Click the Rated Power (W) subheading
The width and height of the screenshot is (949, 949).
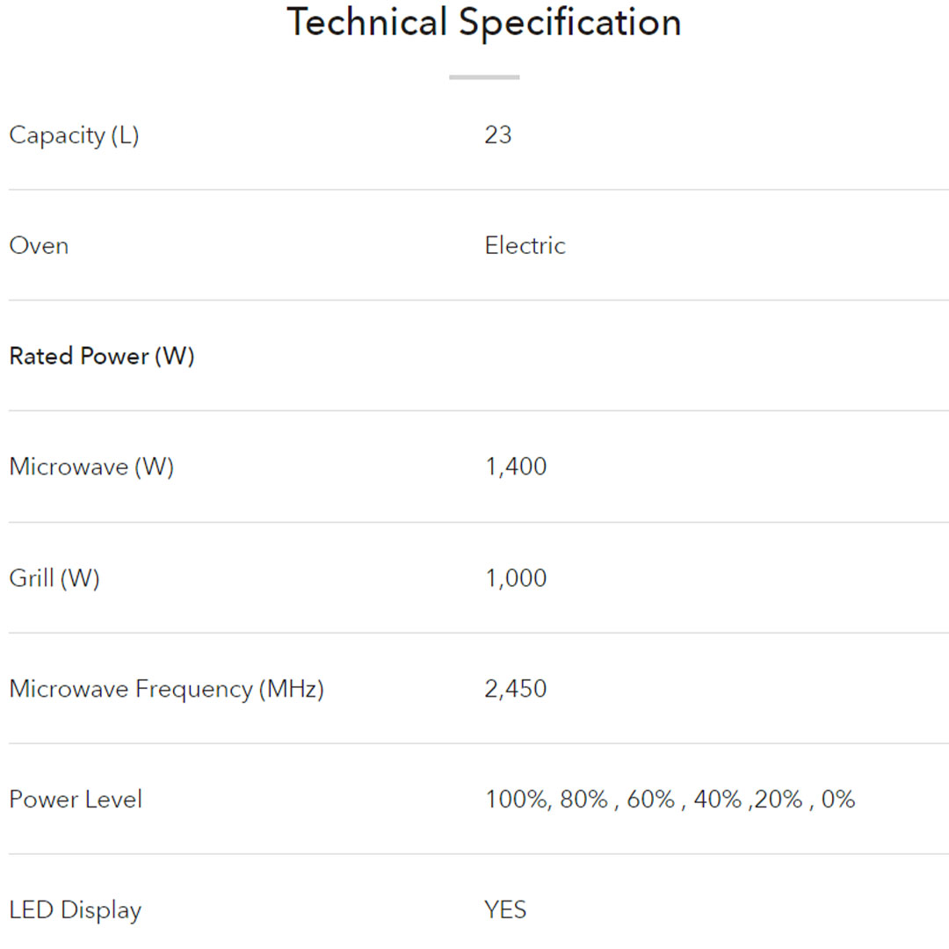[x=102, y=357]
